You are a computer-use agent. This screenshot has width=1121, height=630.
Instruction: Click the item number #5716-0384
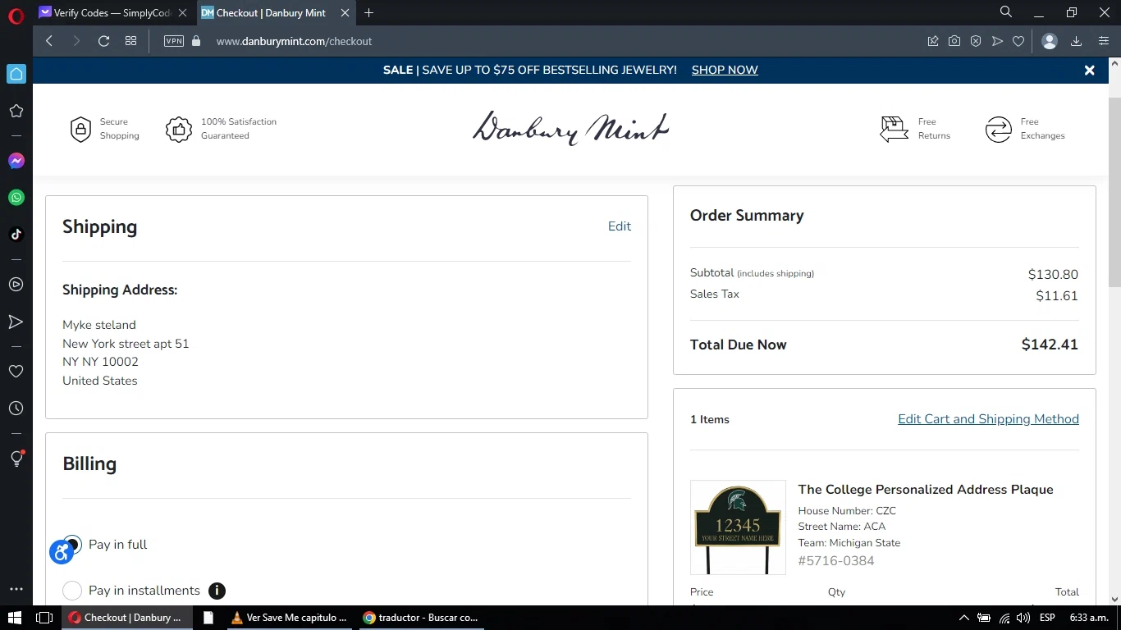point(836,561)
